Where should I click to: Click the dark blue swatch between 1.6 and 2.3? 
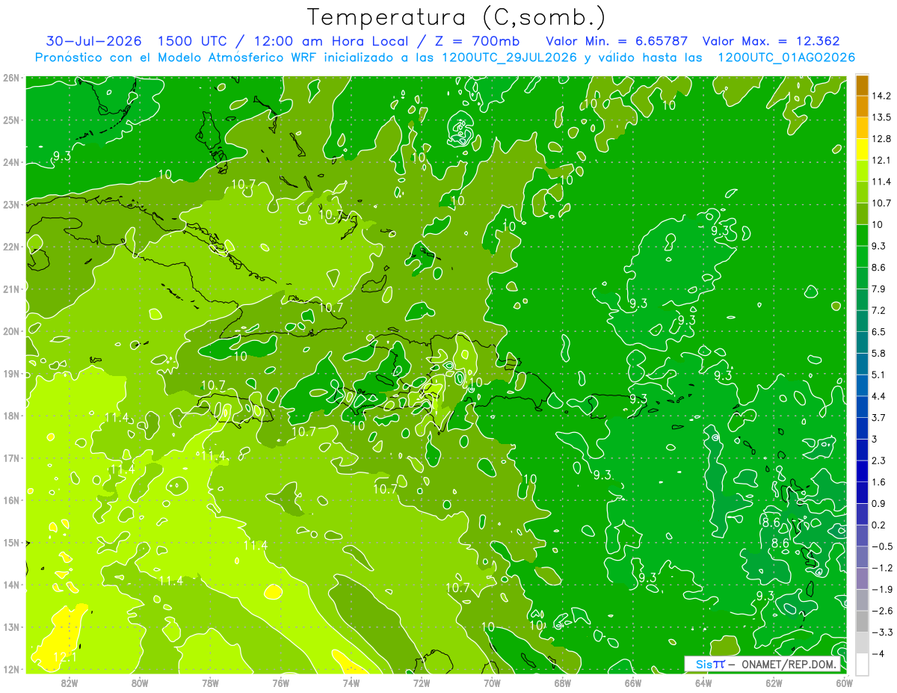862,471
